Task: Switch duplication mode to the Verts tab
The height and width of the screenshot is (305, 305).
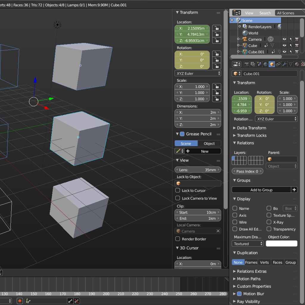Action: tap(264, 262)
